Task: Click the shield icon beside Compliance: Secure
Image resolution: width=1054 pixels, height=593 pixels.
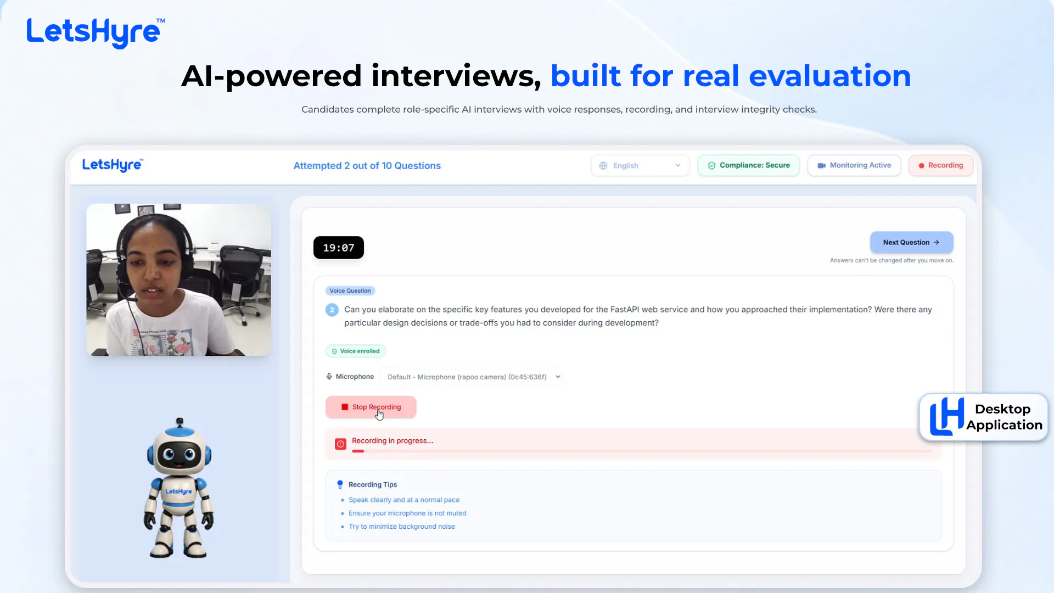Action: (x=711, y=165)
